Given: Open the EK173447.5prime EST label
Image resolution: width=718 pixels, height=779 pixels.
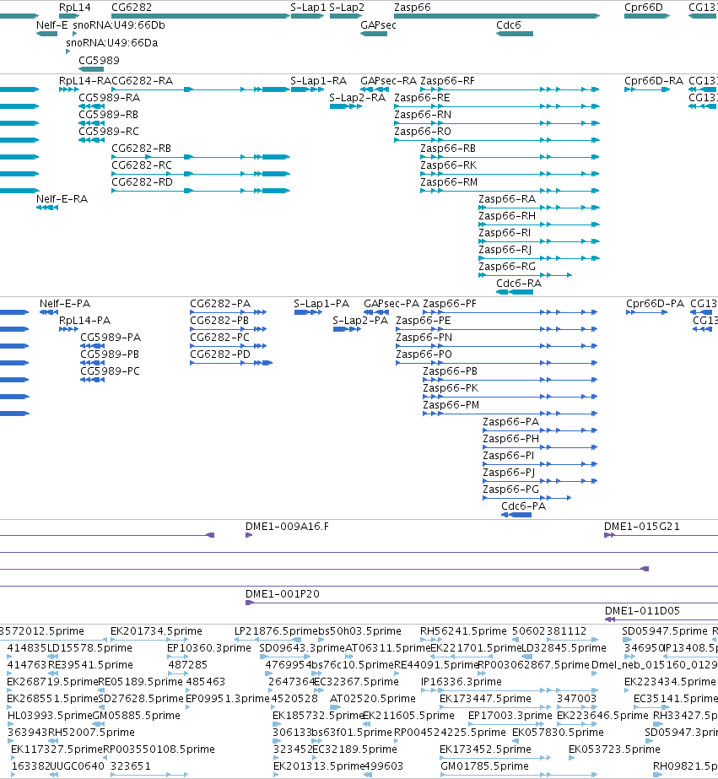Looking at the screenshot, I should tap(485, 699).
